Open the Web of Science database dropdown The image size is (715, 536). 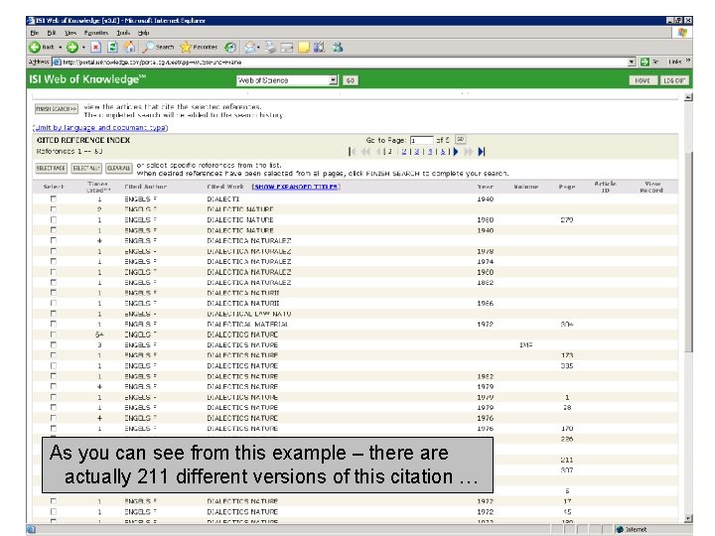(334, 80)
